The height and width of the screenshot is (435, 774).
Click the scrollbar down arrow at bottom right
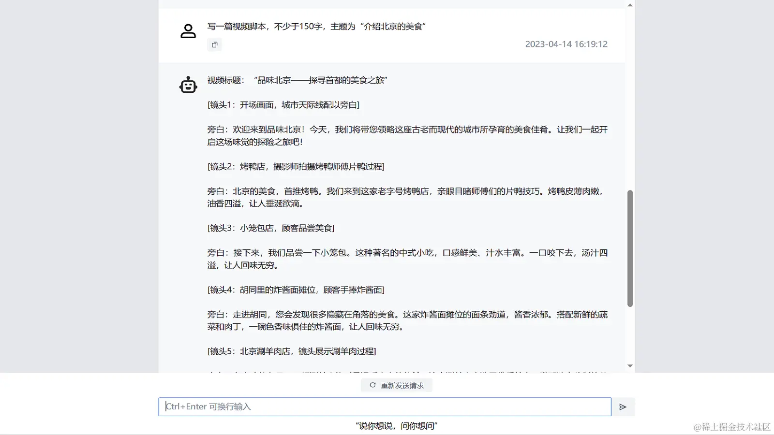pyautogui.click(x=630, y=366)
